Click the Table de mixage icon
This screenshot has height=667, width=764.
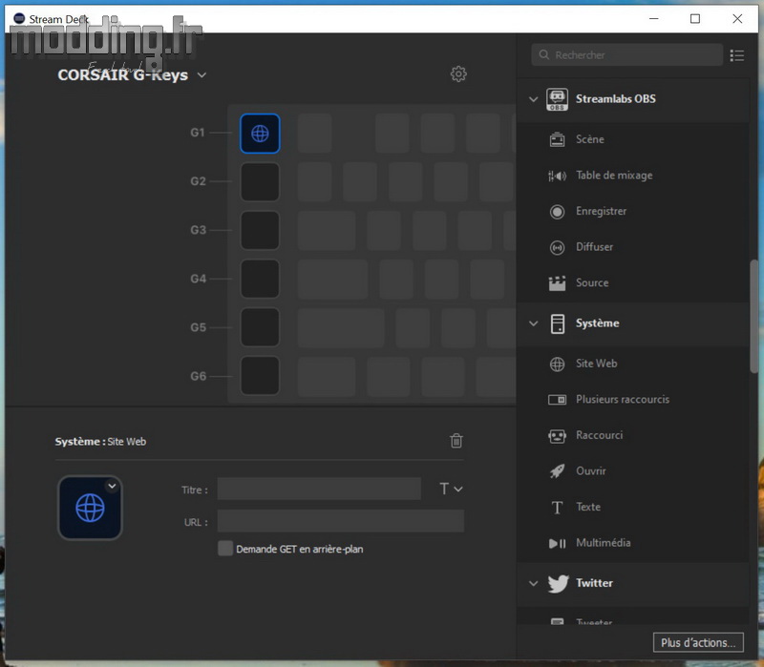pos(557,176)
